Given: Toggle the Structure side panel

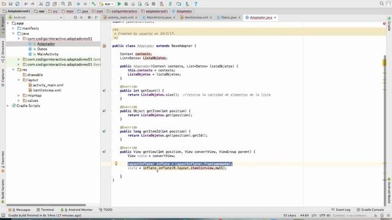Looking at the screenshot, I should [2, 51].
